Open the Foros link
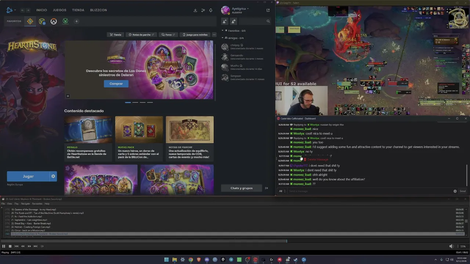 pos(168,35)
